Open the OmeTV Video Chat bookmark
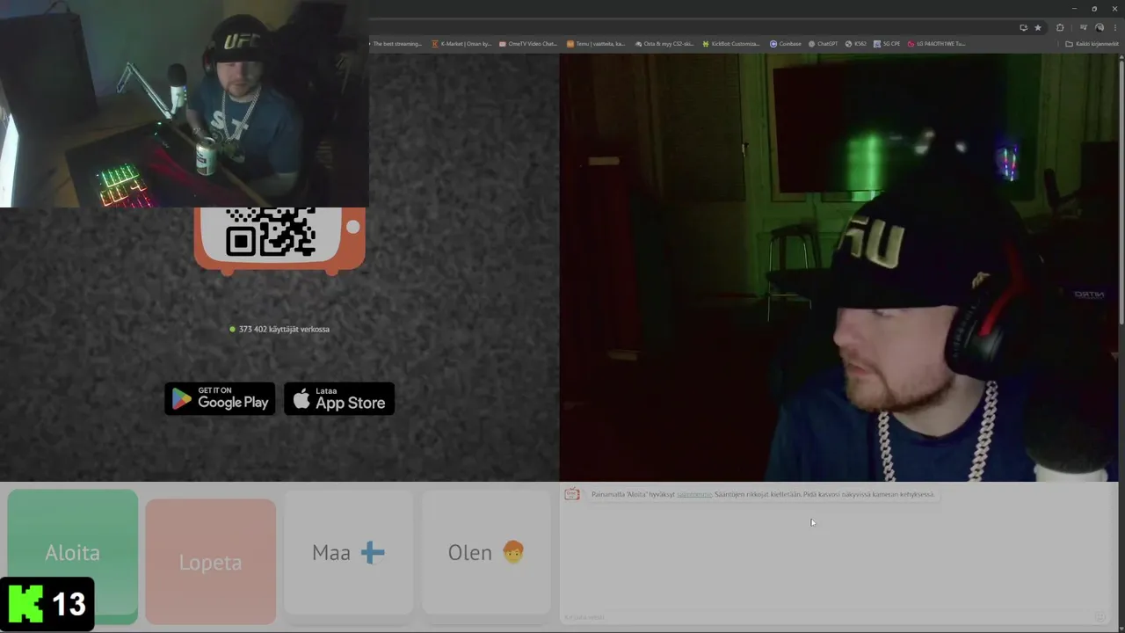Image resolution: width=1125 pixels, height=633 pixels. pos(528,44)
